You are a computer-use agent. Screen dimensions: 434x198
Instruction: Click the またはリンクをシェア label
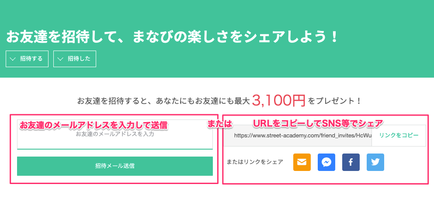point(255,162)
